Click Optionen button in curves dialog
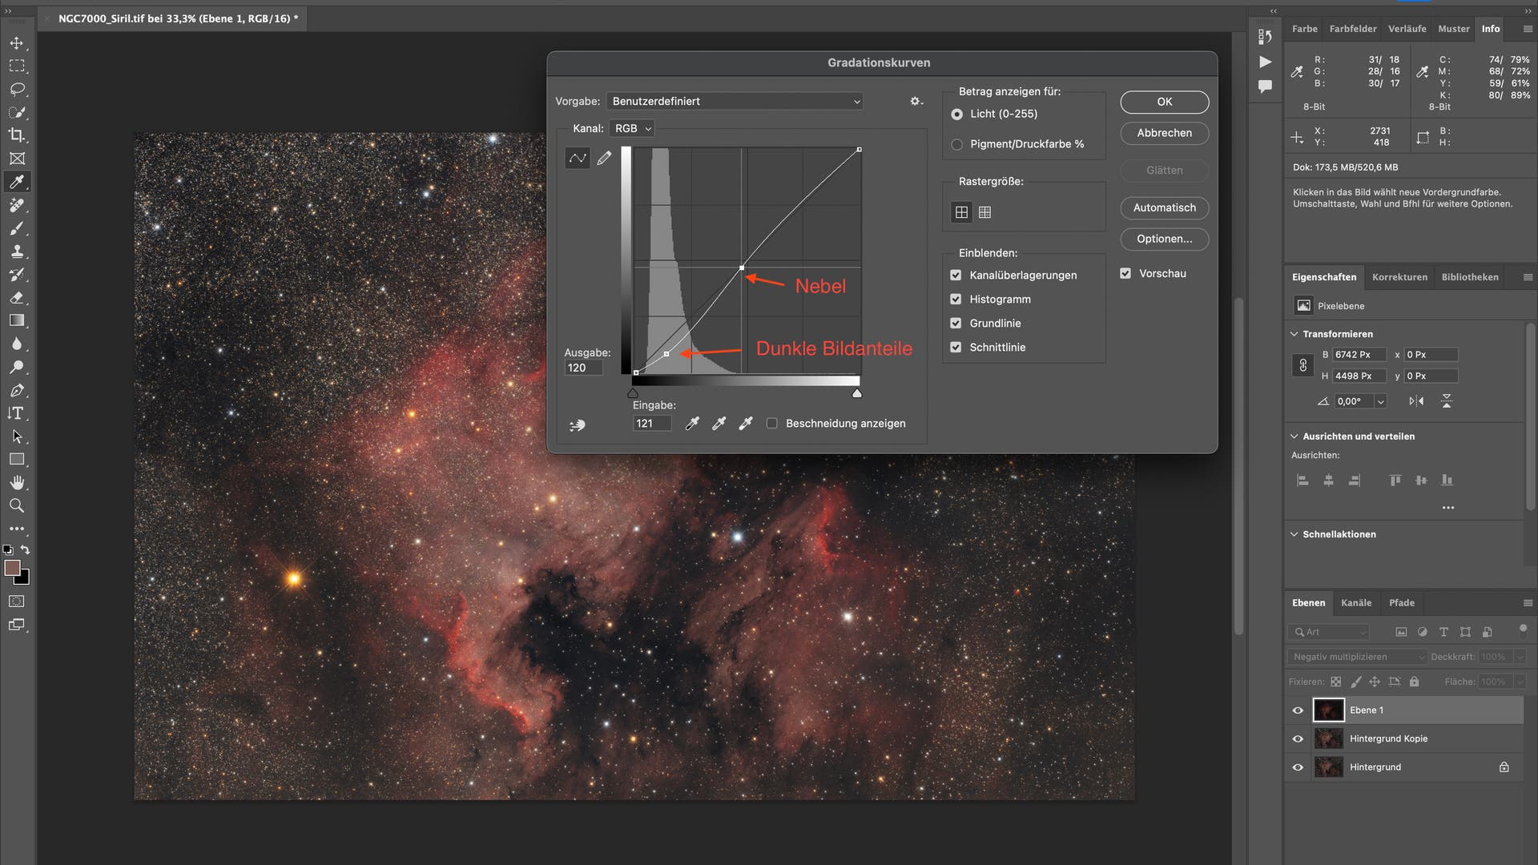Viewport: 1538px width, 865px height. (1164, 238)
